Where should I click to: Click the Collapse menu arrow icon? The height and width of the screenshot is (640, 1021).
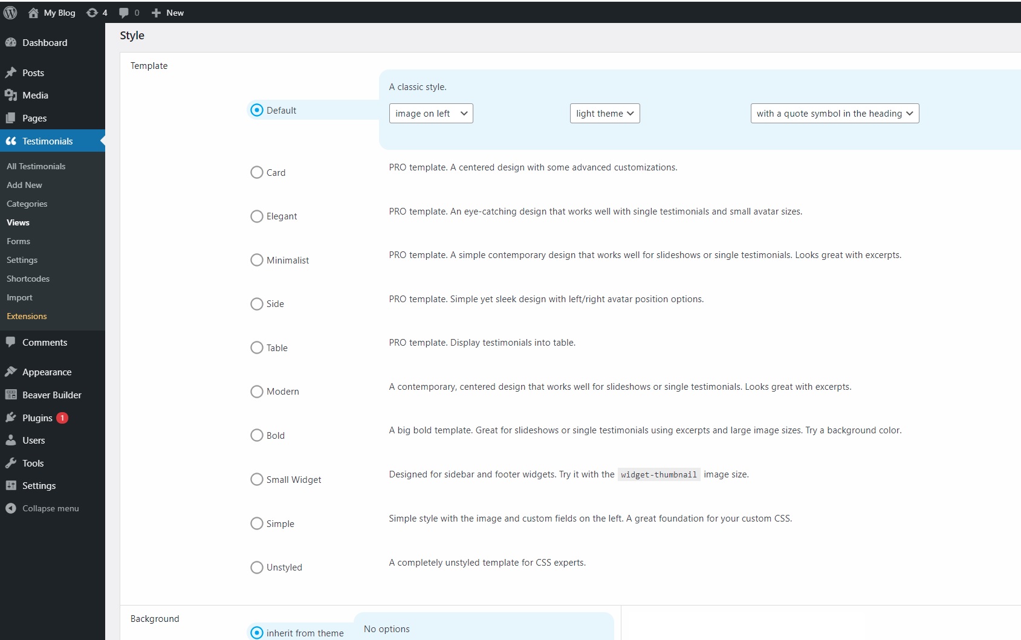pos(11,508)
